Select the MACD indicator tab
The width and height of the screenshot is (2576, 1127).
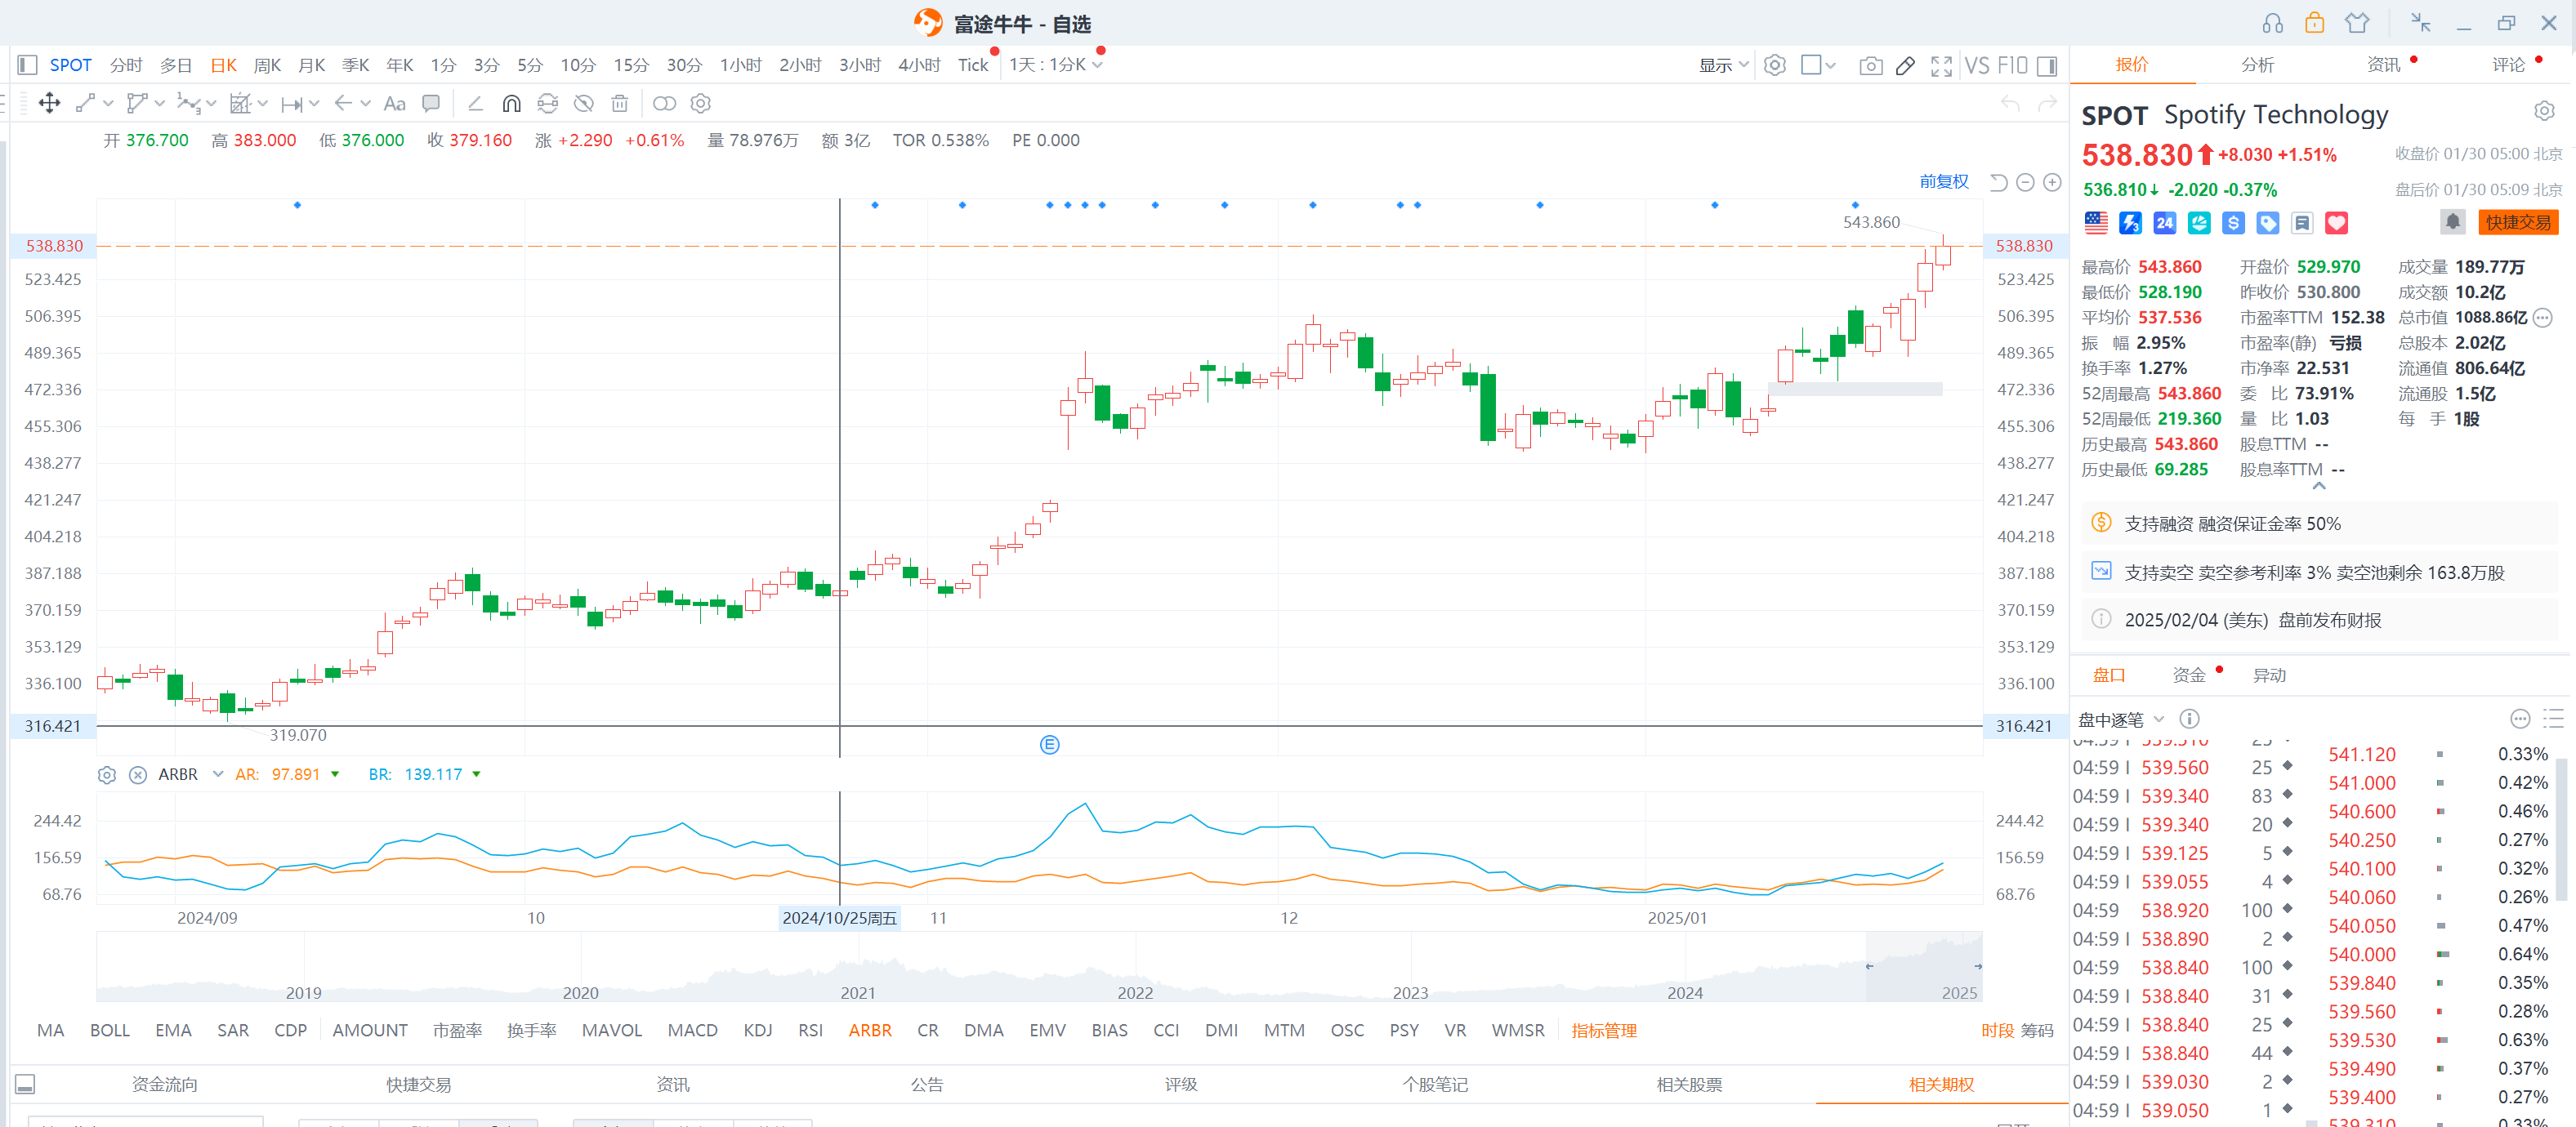[x=692, y=1030]
